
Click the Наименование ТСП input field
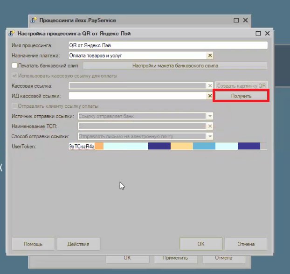142,126
